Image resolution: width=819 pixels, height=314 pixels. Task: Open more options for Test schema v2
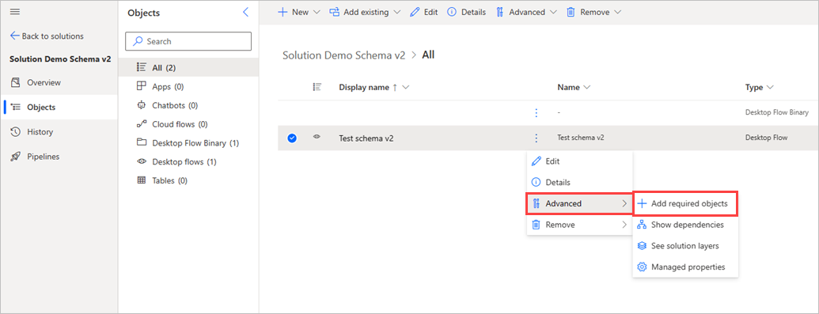(x=536, y=138)
